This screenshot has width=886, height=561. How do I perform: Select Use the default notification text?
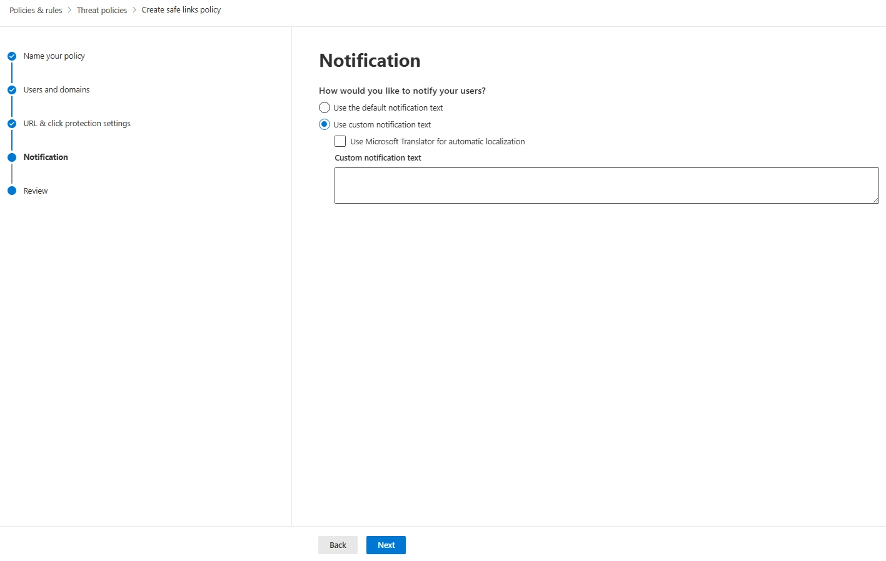tap(325, 107)
